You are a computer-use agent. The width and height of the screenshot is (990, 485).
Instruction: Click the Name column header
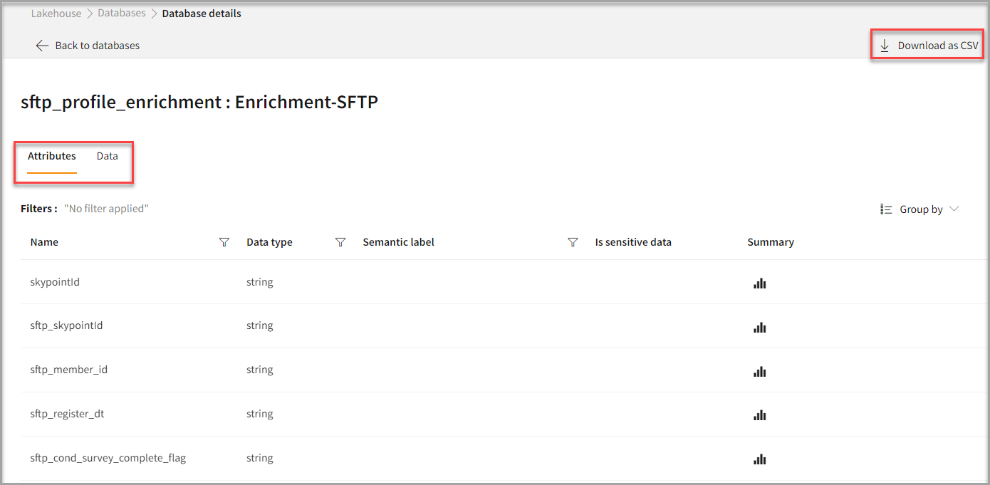tap(44, 243)
